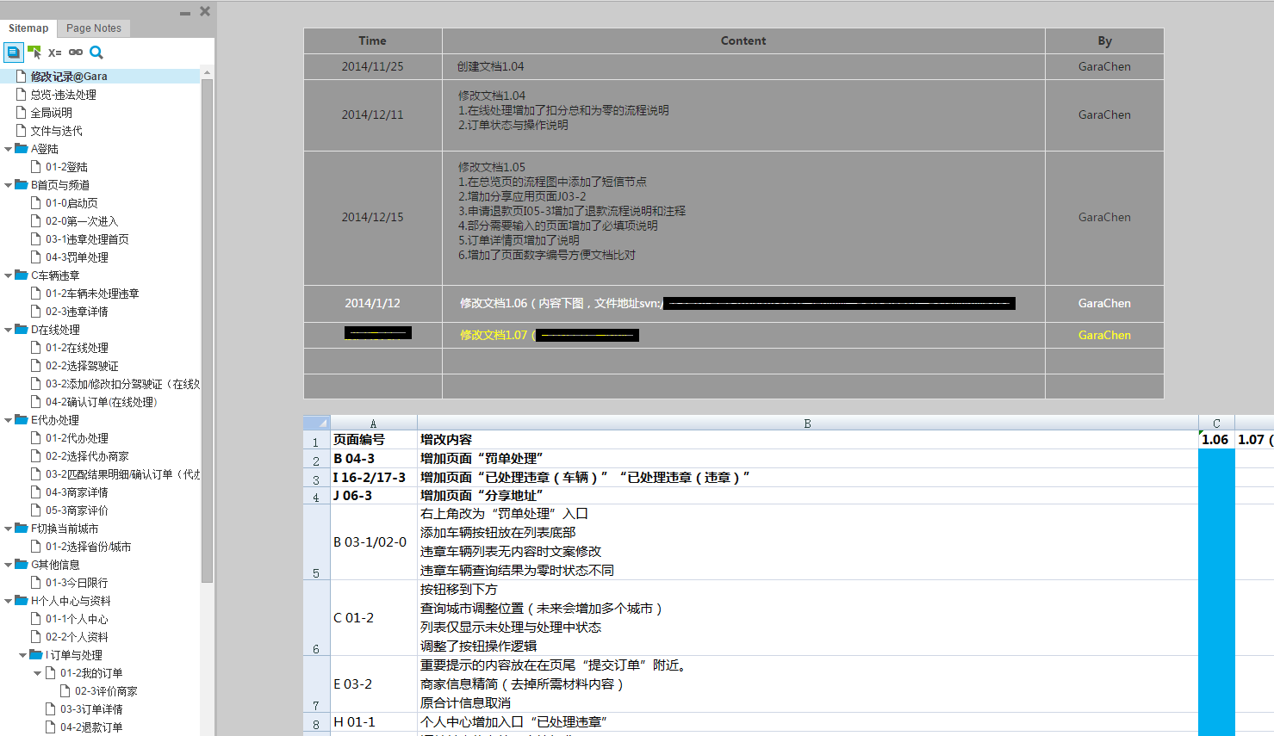Collapse the F切换当前城市 folder
Screen dimensions: 1274x736
point(9,529)
